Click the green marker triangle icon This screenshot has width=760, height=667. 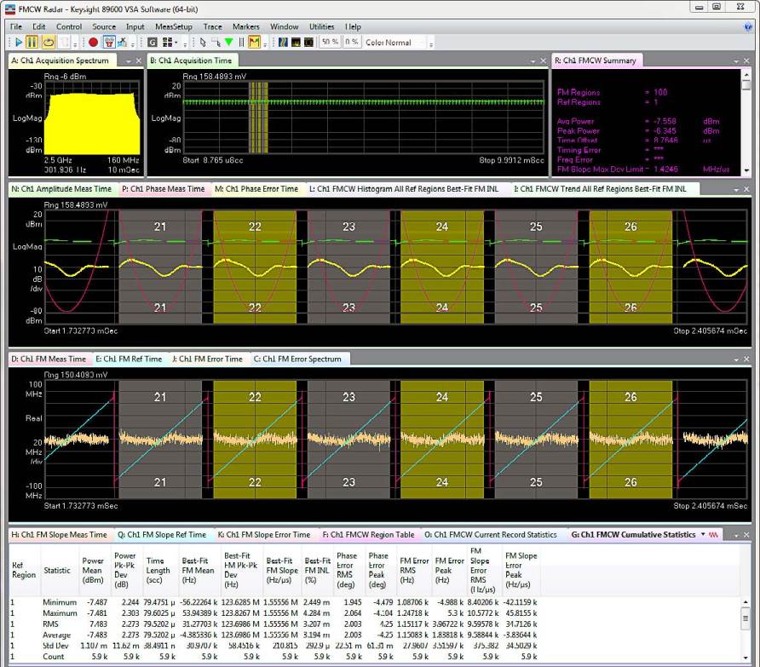pos(228,43)
